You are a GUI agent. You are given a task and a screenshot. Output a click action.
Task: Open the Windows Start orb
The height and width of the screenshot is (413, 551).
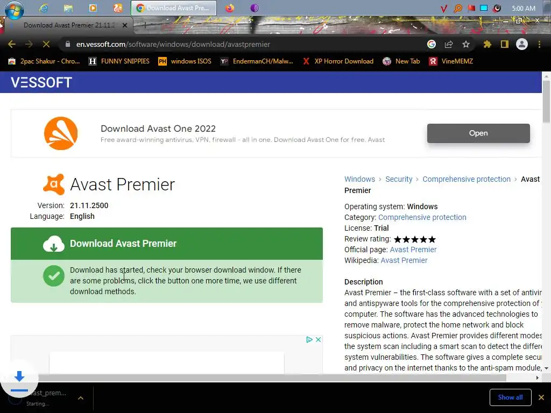[x=15, y=9]
